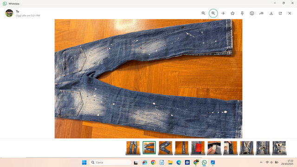Open last thumbnail with denim holes
This screenshot has height=167, width=297.
tap(279, 148)
